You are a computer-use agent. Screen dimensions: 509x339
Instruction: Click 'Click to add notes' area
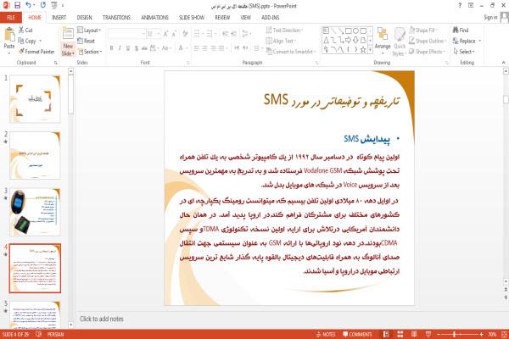102,319
